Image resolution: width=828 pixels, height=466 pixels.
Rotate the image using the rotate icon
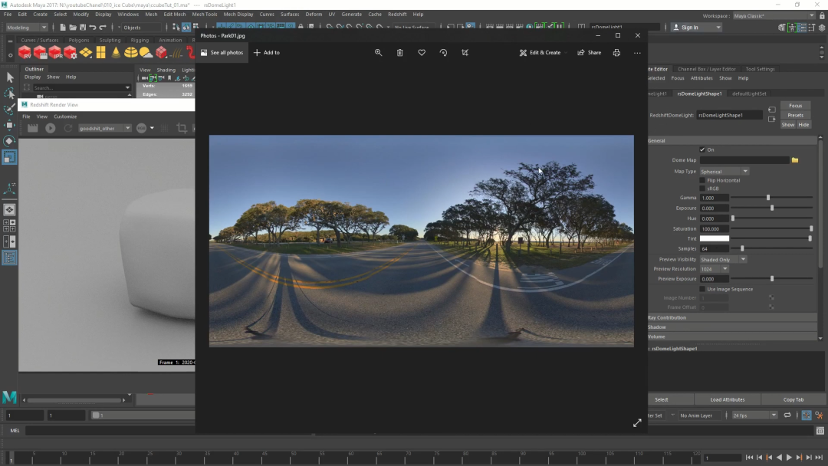coord(443,53)
